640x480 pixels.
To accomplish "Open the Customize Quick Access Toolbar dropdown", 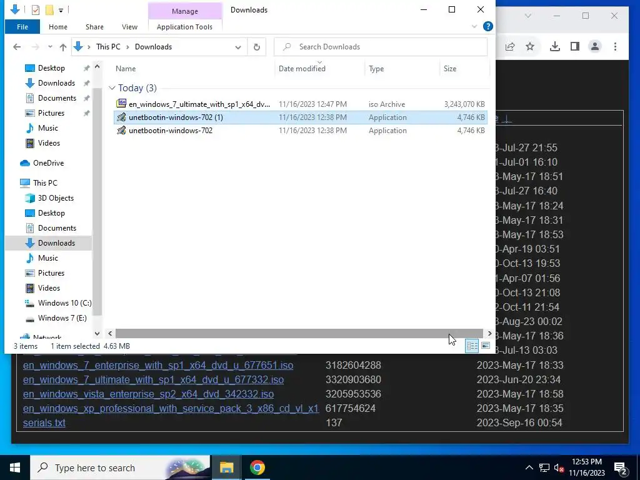I will click(x=61, y=10).
